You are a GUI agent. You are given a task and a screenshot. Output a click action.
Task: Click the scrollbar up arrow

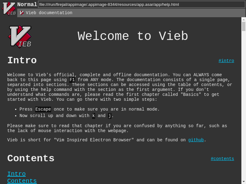[x=244, y=20]
